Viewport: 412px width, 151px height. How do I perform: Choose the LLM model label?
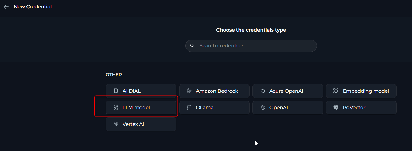pyautogui.click(x=136, y=108)
